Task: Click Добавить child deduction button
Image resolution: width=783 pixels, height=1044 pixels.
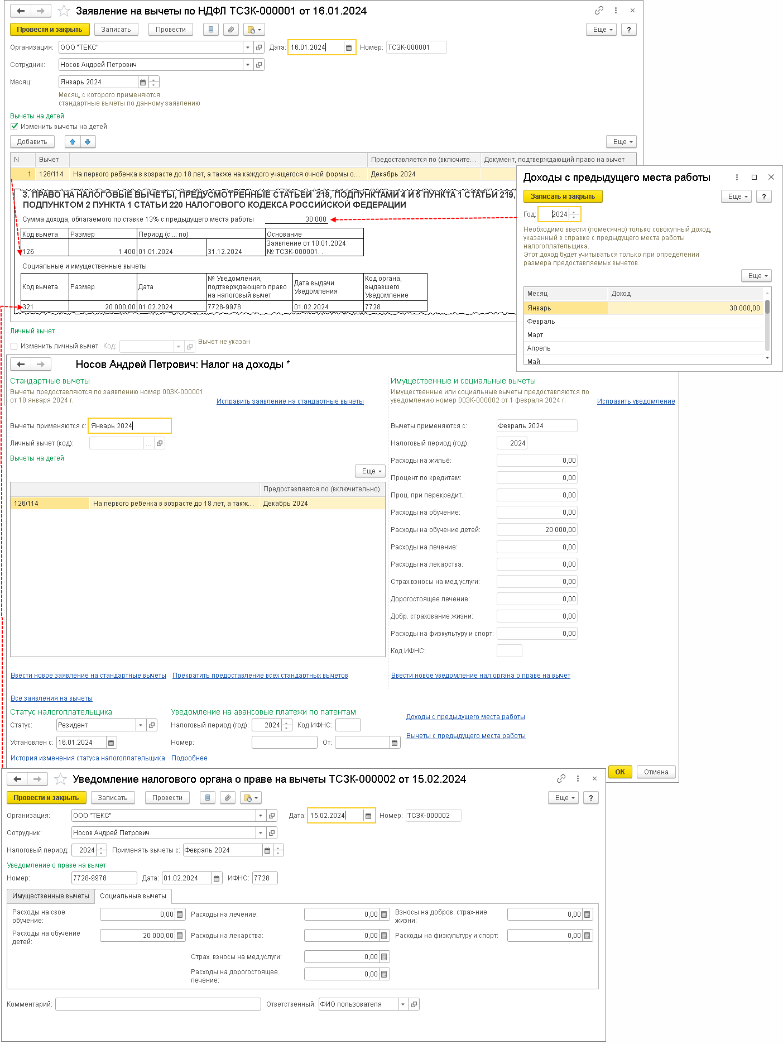Action: pos(32,142)
